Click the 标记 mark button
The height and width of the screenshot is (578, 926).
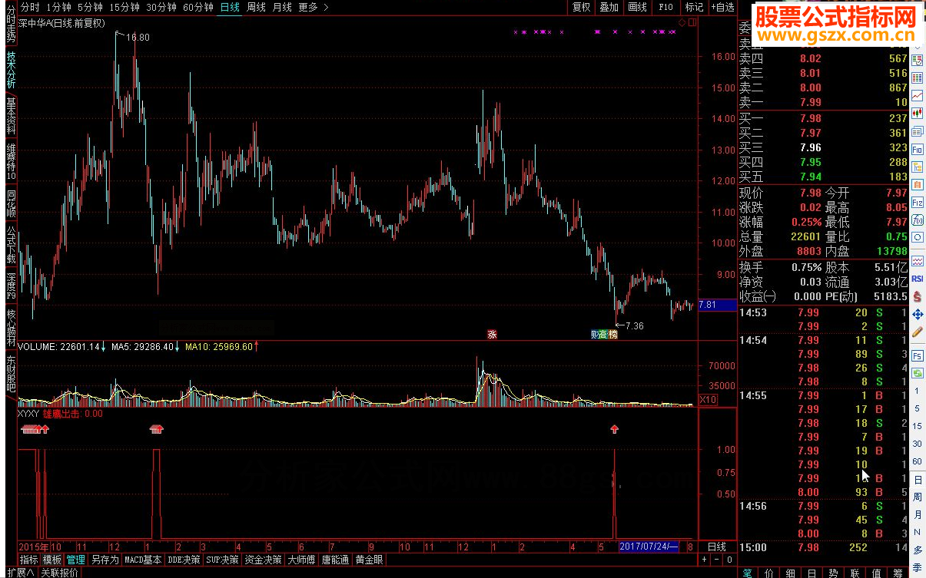click(x=694, y=7)
